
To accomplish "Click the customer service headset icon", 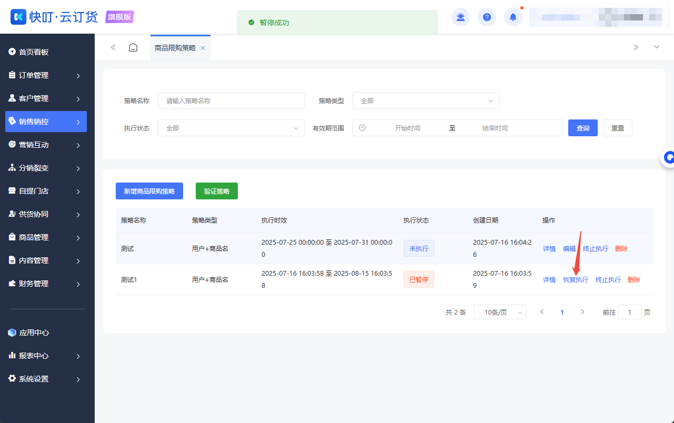I will coord(460,17).
